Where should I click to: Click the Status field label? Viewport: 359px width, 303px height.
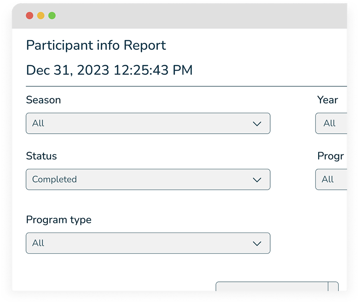(41, 156)
